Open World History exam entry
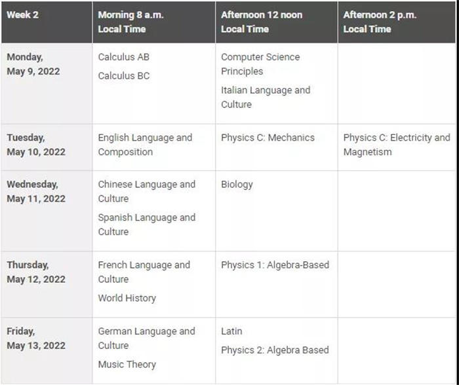Viewport: 459px width, 385px height. point(127,298)
